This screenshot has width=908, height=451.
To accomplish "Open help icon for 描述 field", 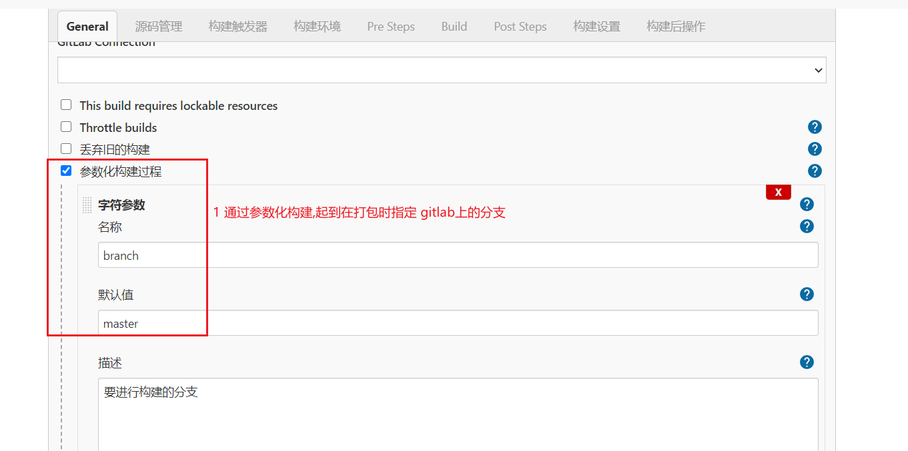I will pos(807,362).
